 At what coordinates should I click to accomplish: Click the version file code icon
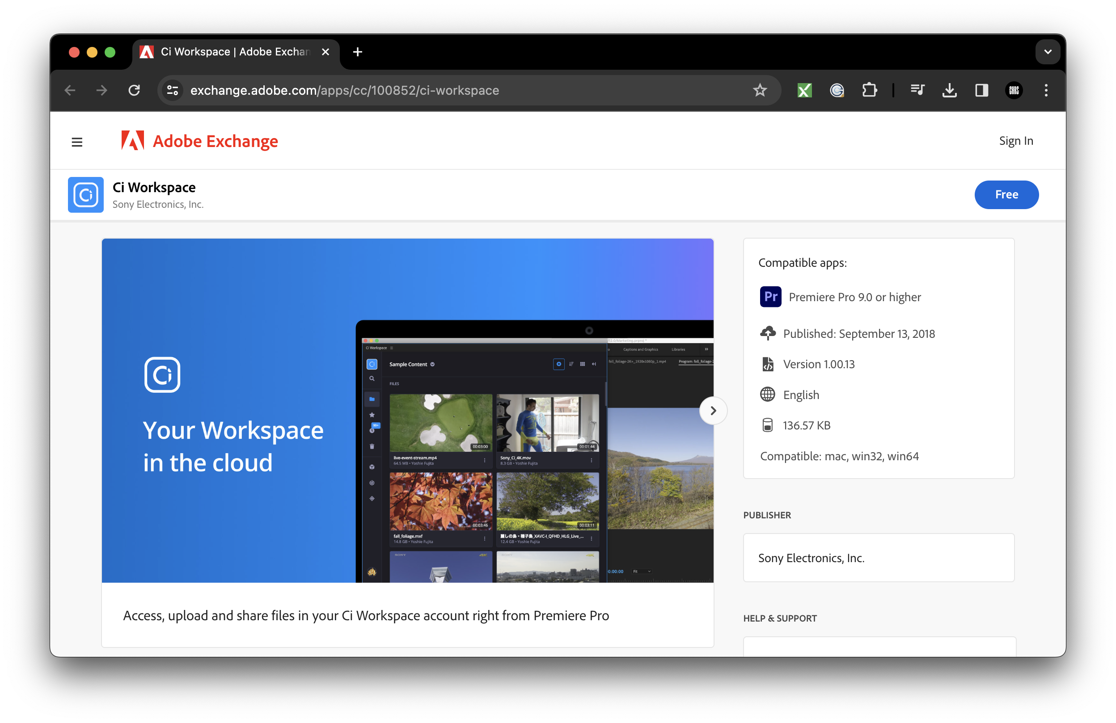(767, 364)
